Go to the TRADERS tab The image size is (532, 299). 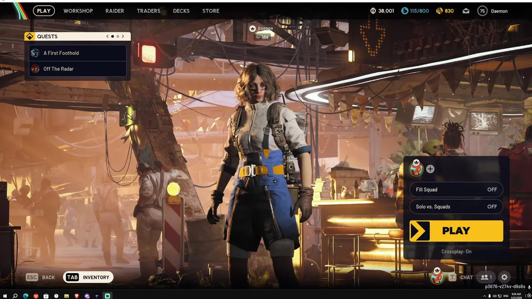148,11
